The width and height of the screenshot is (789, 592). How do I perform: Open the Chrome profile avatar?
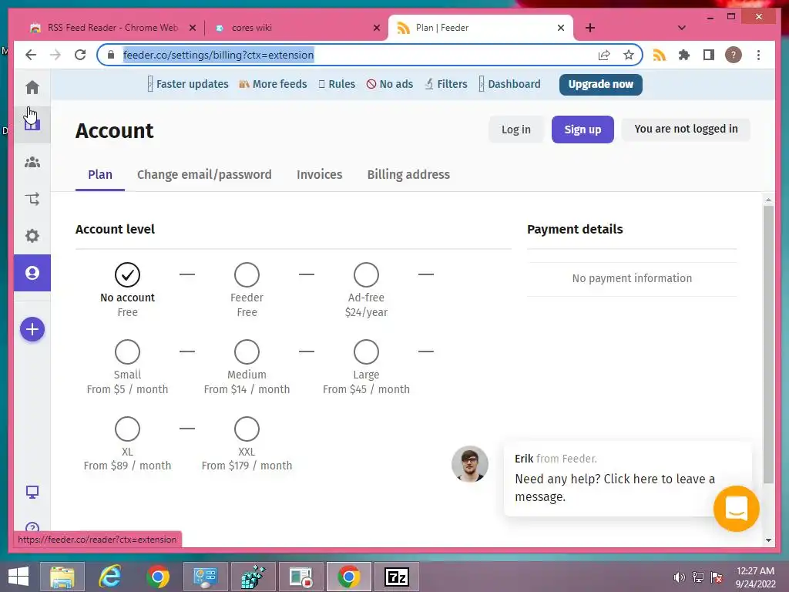tap(734, 55)
